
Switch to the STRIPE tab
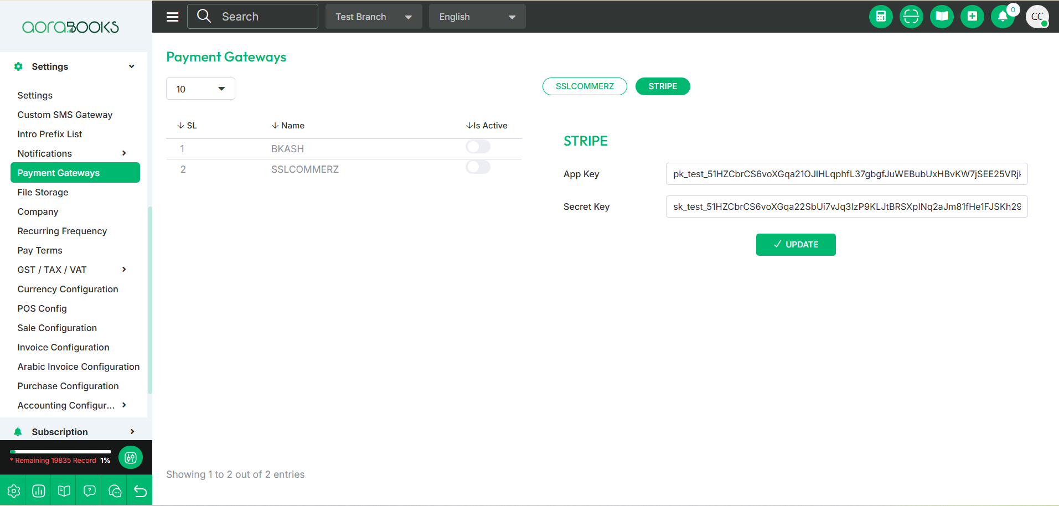[x=663, y=86]
